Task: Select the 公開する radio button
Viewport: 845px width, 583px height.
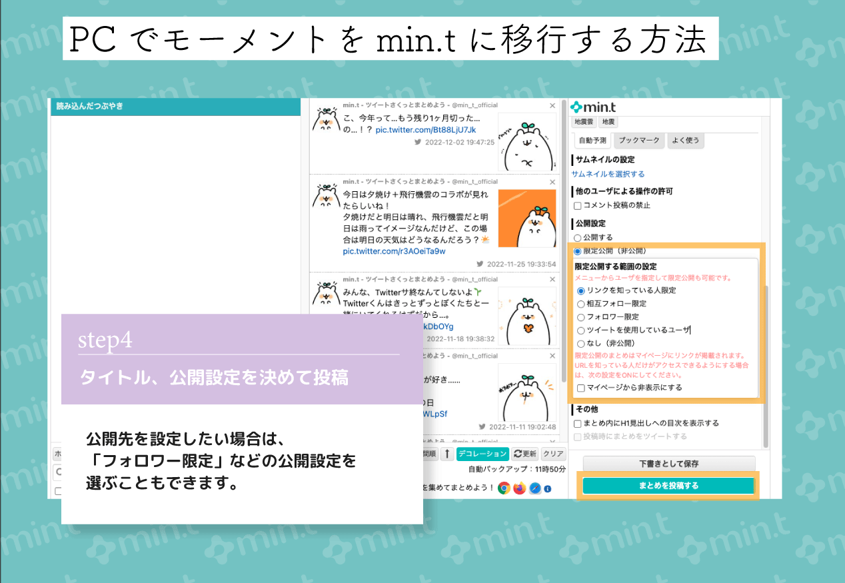Action: pos(578,237)
